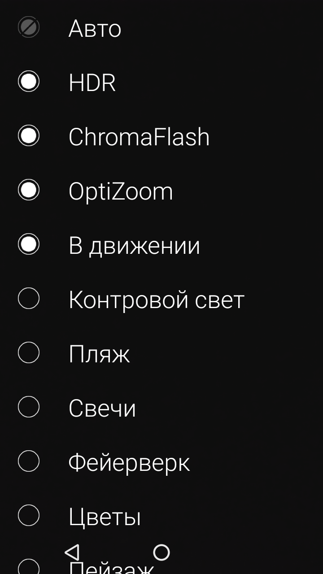This screenshot has height=574, width=323.
Task: Choose the Контровой свет text label
Action: 157,300
